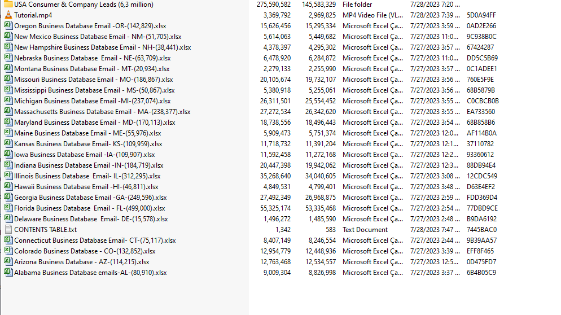The image size is (561, 315).
Task: Click the folder size value 275,590,582
Action: point(274,5)
